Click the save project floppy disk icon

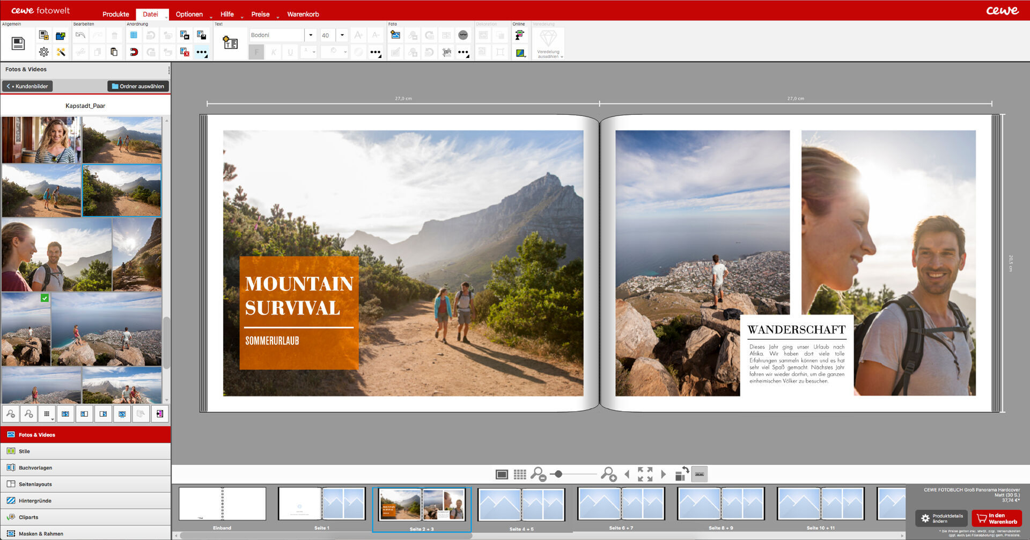tap(18, 43)
